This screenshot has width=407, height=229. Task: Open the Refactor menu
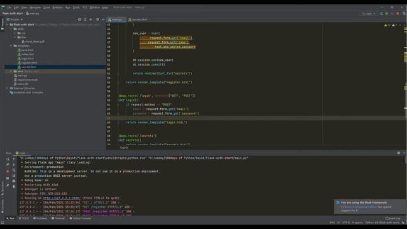coord(58,8)
